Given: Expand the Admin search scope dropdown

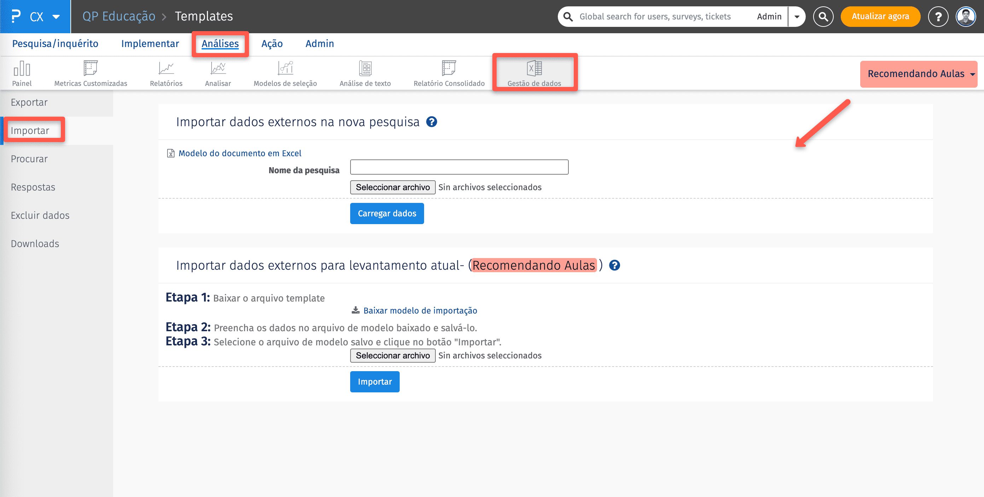Looking at the screenshot, I should tap(797, 17).
